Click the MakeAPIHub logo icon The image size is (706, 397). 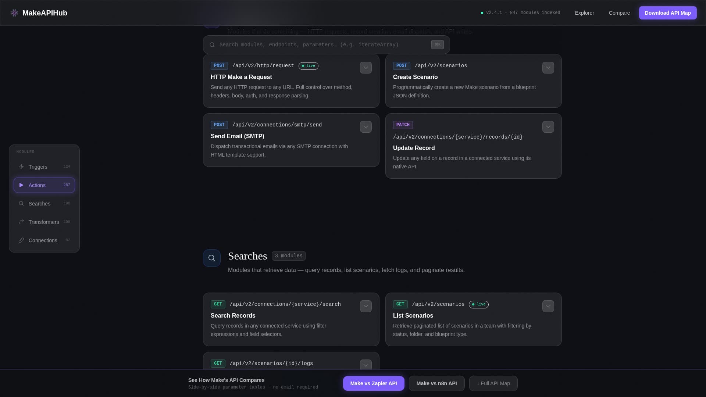pyautogui.click(x=14, y=13)
